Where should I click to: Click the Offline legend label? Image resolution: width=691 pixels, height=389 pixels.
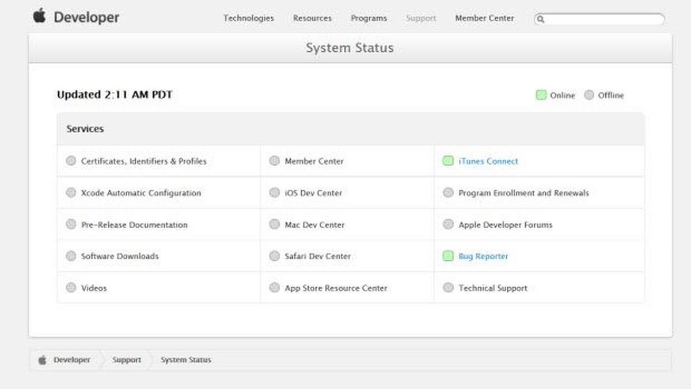[611, 95]
